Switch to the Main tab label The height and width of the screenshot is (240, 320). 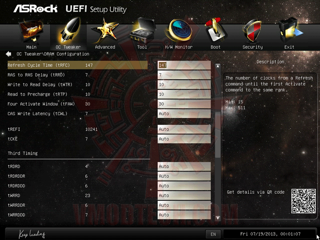click(32, 47)
